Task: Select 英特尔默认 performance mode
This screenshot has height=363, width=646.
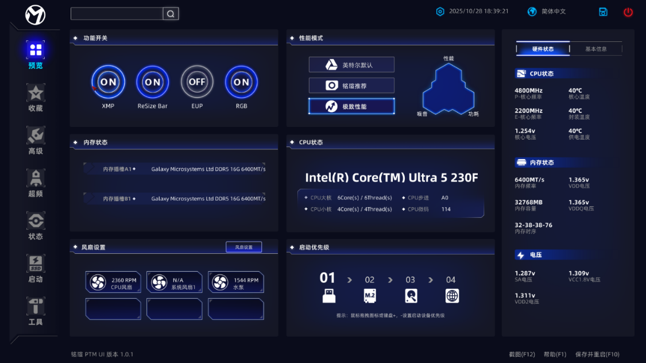Action: 351,65
